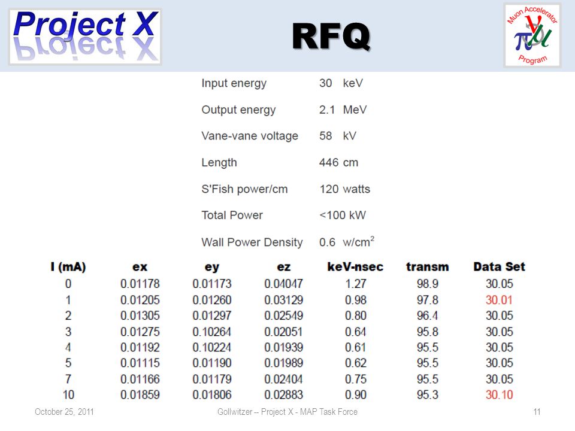
Task: Select transmission value 97.8
Action: click(x=428, y=300)
